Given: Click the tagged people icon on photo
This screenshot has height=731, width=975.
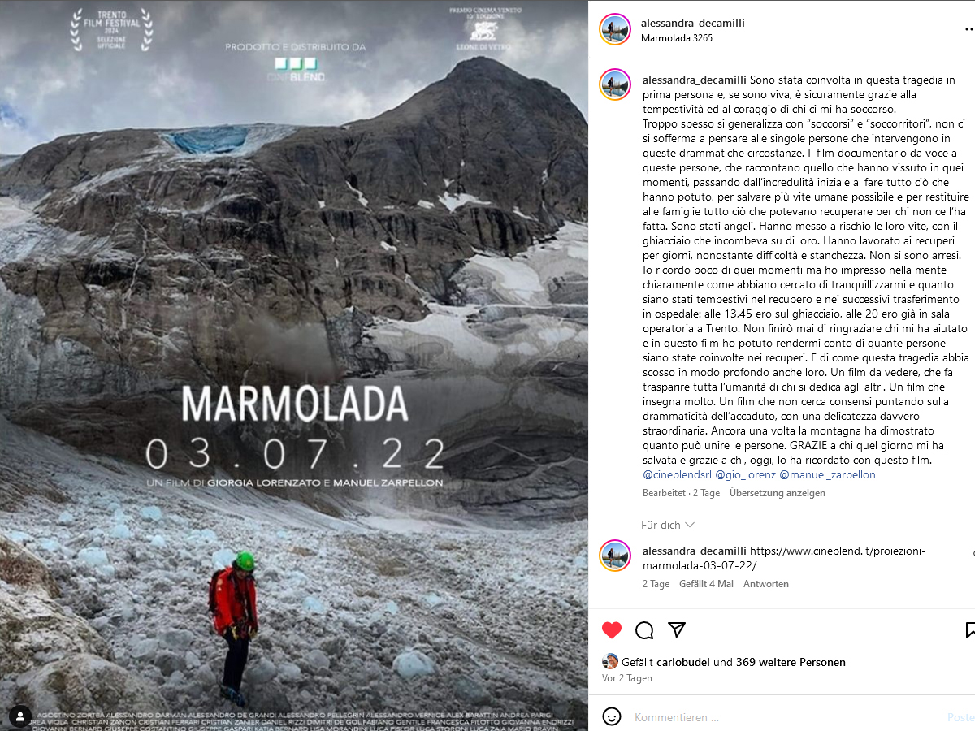Looking at the screenshot, I should pos(18,716).
